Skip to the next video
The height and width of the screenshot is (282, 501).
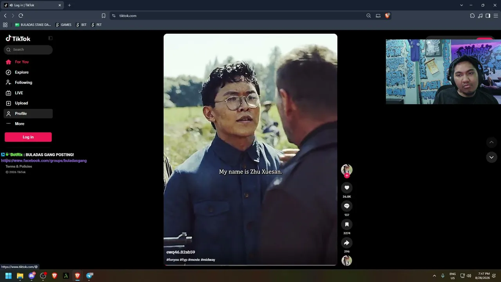(x=492, y=157)
